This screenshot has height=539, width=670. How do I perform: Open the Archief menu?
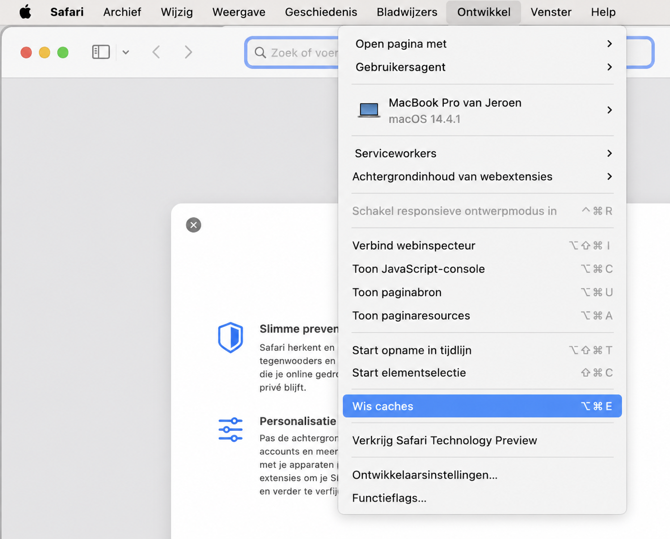pyautogui.click(x=122, y=12)
